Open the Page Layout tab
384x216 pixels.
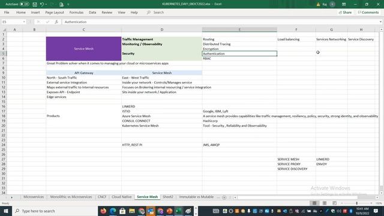tap(55, 12)
